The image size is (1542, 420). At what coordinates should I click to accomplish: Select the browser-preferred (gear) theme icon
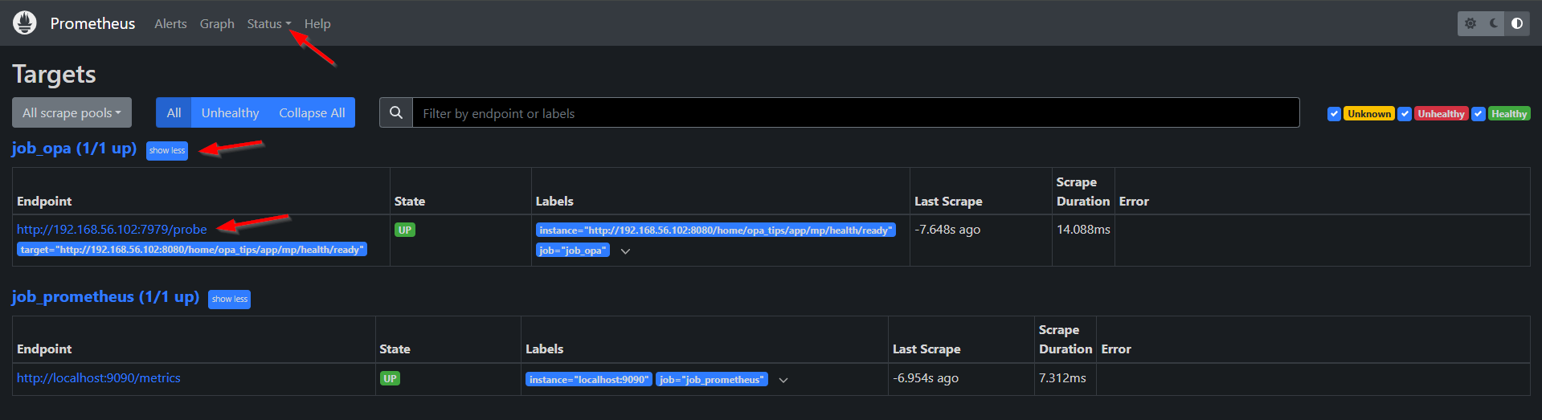[1470, 23]
